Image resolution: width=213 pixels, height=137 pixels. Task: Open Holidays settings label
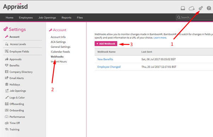[x=15, y=85]
